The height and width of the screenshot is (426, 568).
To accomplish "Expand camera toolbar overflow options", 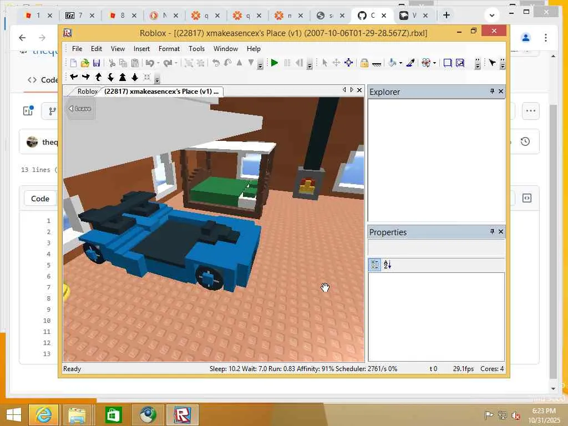I will click(157, 78).
